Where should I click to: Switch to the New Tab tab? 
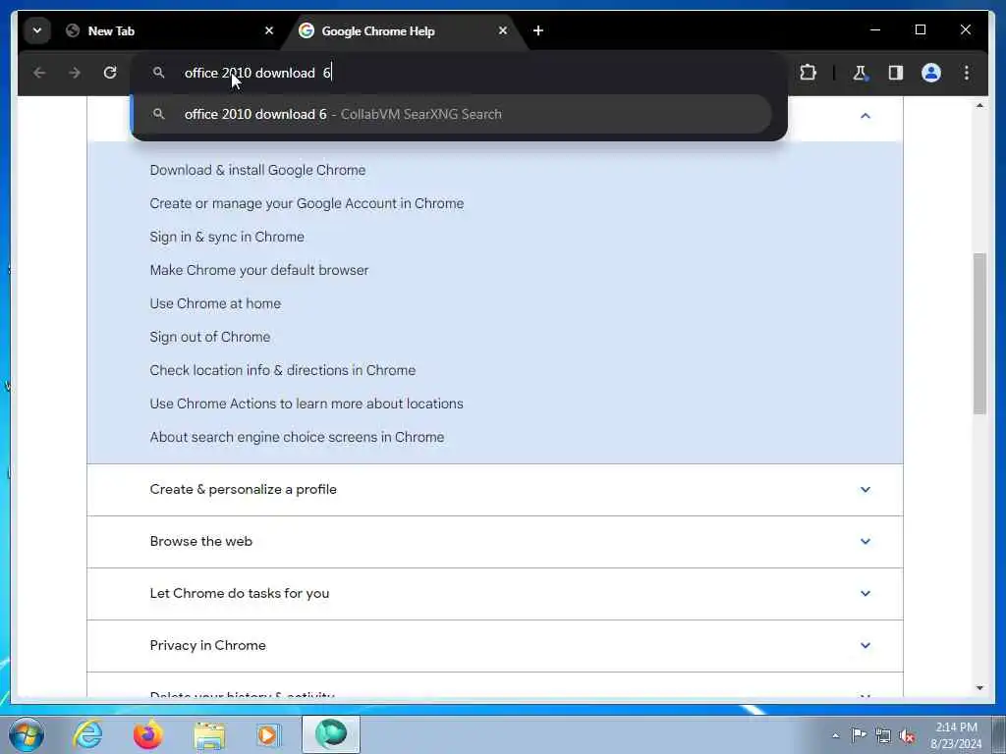169,30
